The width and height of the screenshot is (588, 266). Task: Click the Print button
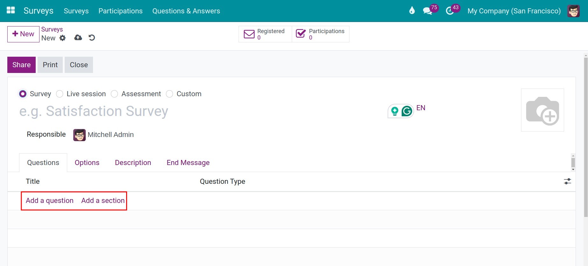tap(50, 65)
